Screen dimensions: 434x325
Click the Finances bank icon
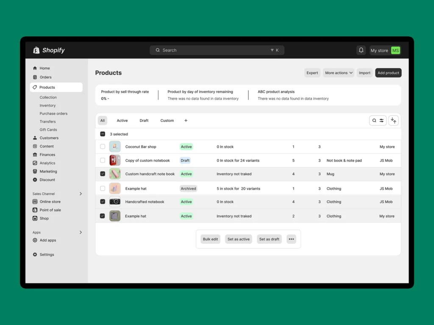click(x=35, y=154)
